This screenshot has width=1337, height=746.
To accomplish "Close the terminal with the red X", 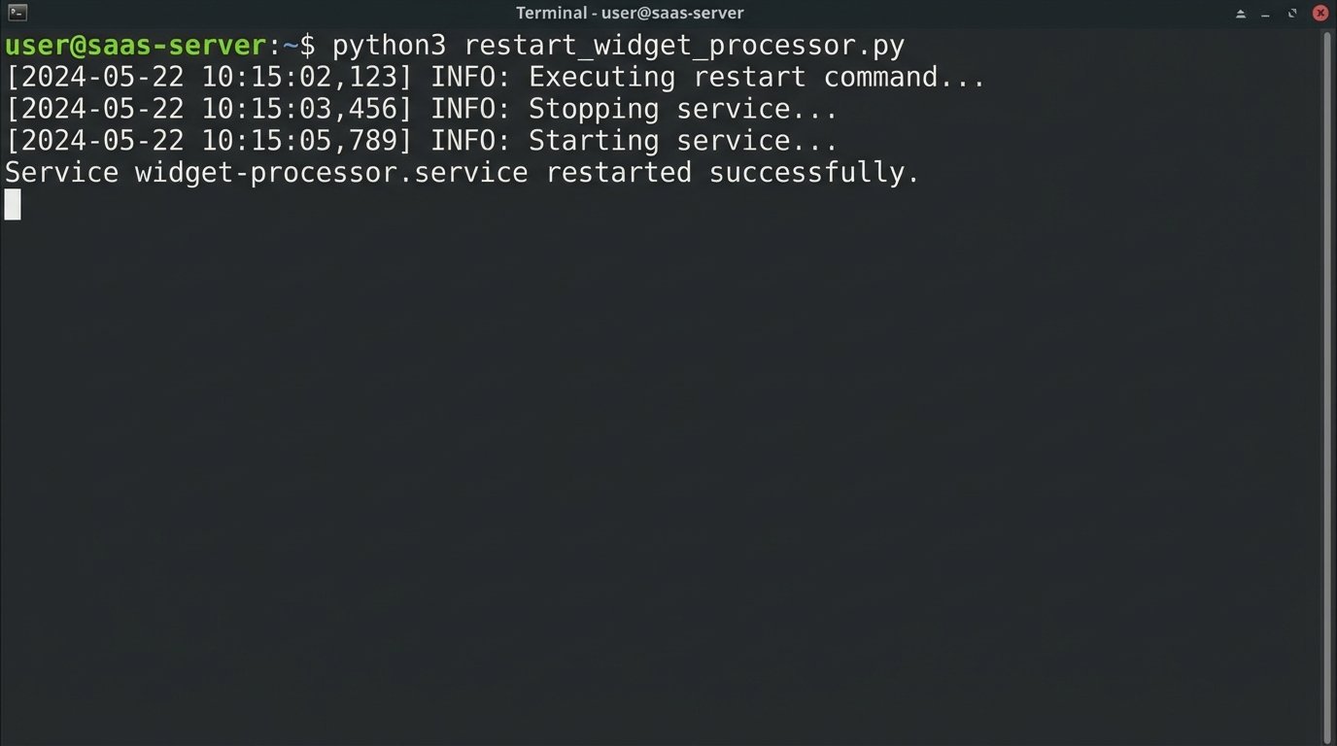I will click(1320, 13).
